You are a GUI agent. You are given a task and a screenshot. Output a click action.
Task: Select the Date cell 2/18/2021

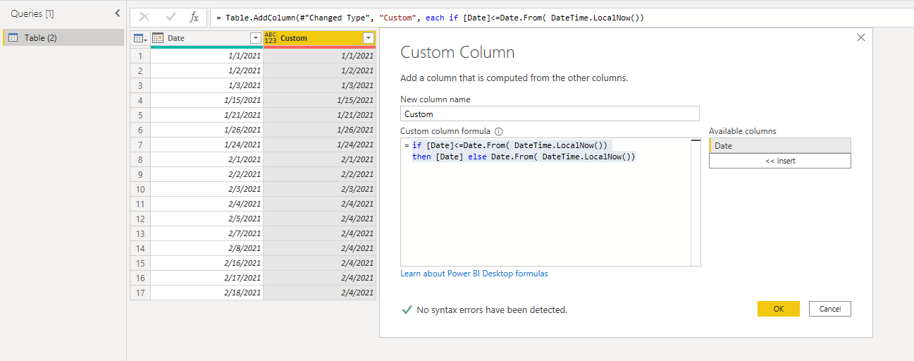tap(206, 293)
